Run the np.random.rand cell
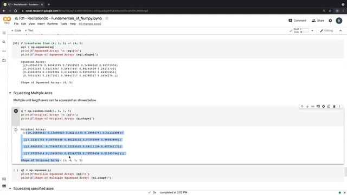This screenshot has width=347, height=195. click(16, 111)
